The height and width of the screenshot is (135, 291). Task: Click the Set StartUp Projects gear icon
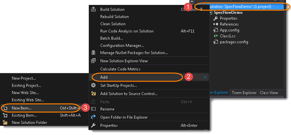[x=93, y=86]
